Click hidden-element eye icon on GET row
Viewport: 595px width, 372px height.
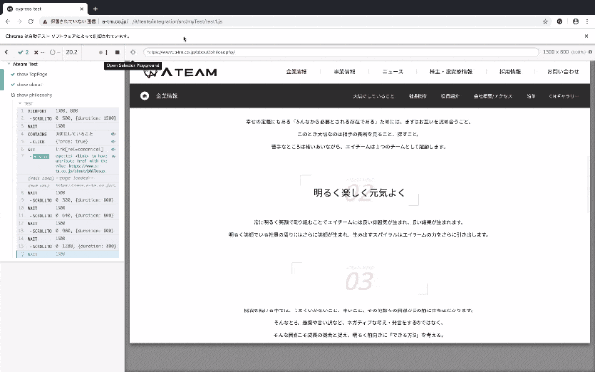(113, 149)
